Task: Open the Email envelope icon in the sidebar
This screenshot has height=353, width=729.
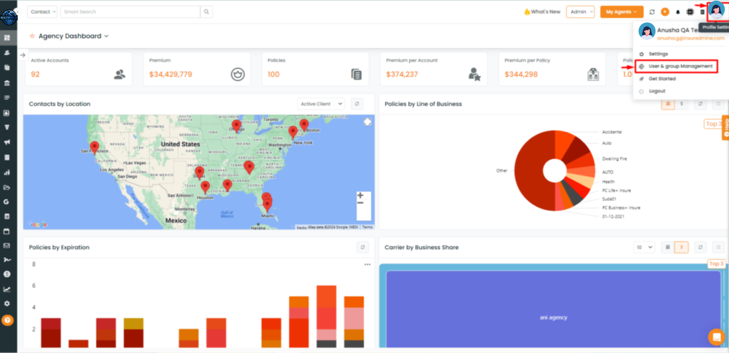Action: point(7,246)
